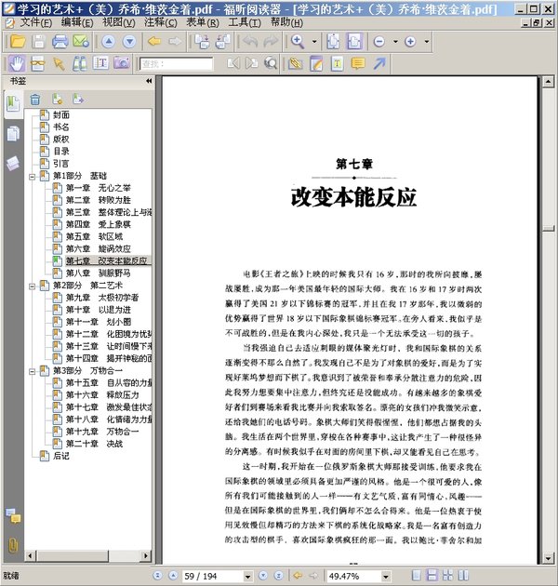Open the 帮助(H) menu
The image size is (558, 586).
286,23
